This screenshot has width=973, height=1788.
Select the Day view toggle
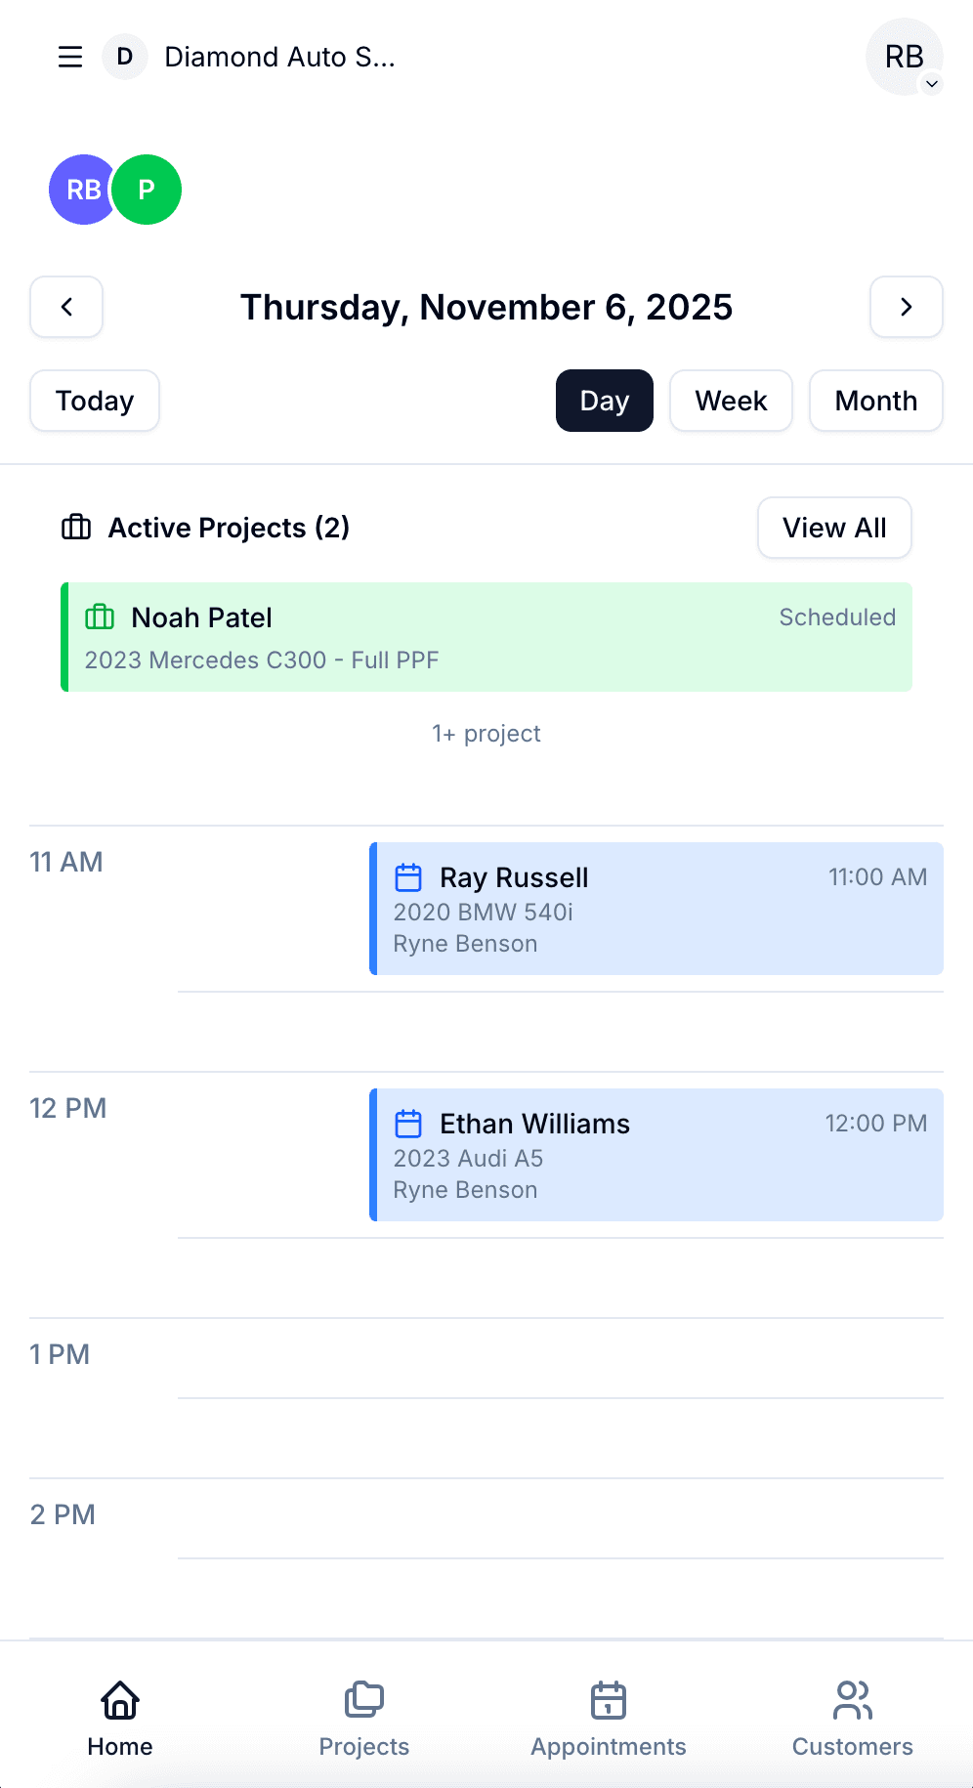604,401
